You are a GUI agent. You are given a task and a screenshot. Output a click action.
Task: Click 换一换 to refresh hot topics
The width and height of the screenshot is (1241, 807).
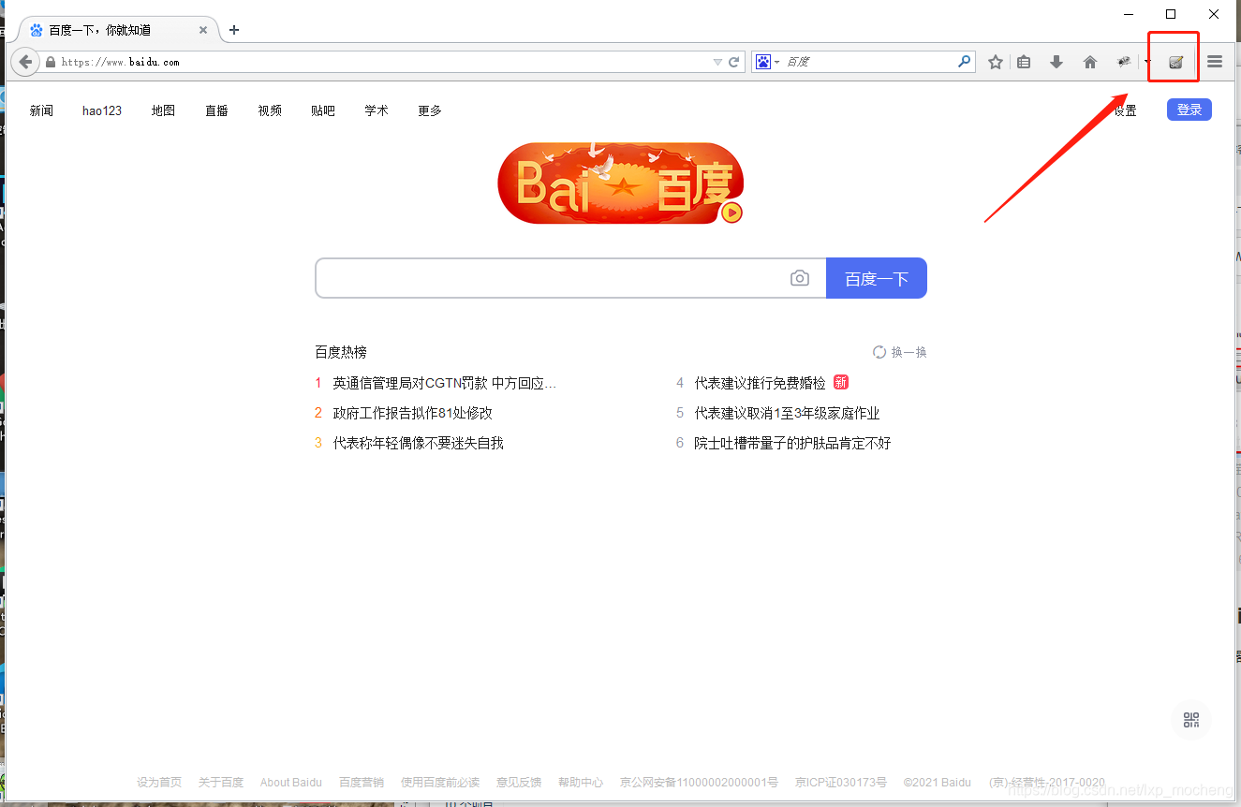[899, 351]
